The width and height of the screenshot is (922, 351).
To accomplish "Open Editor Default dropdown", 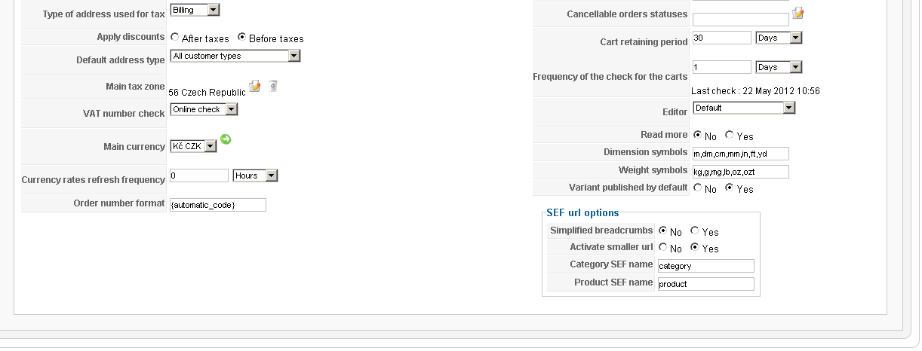I will 745,108.
